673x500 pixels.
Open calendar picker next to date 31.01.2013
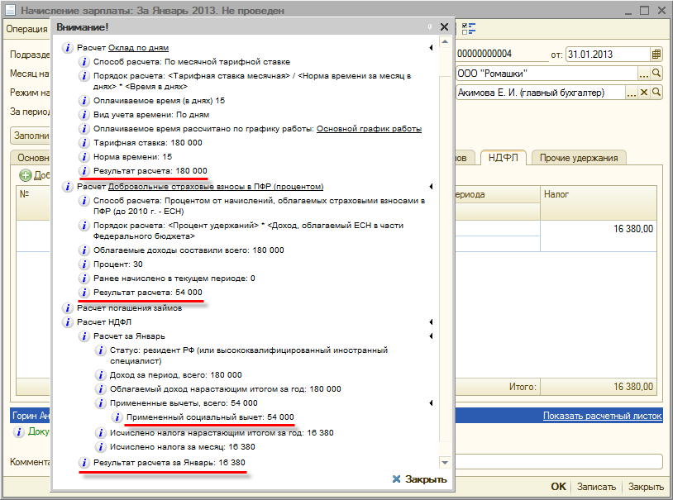[x=656, y=55]
